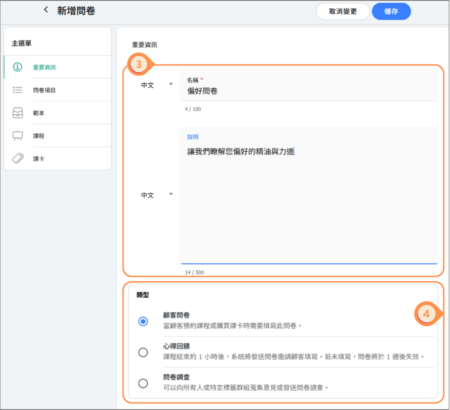This screenshot has width=450, height=410.
Task: Click the 取消變更 button
Action: click(343, 12)
